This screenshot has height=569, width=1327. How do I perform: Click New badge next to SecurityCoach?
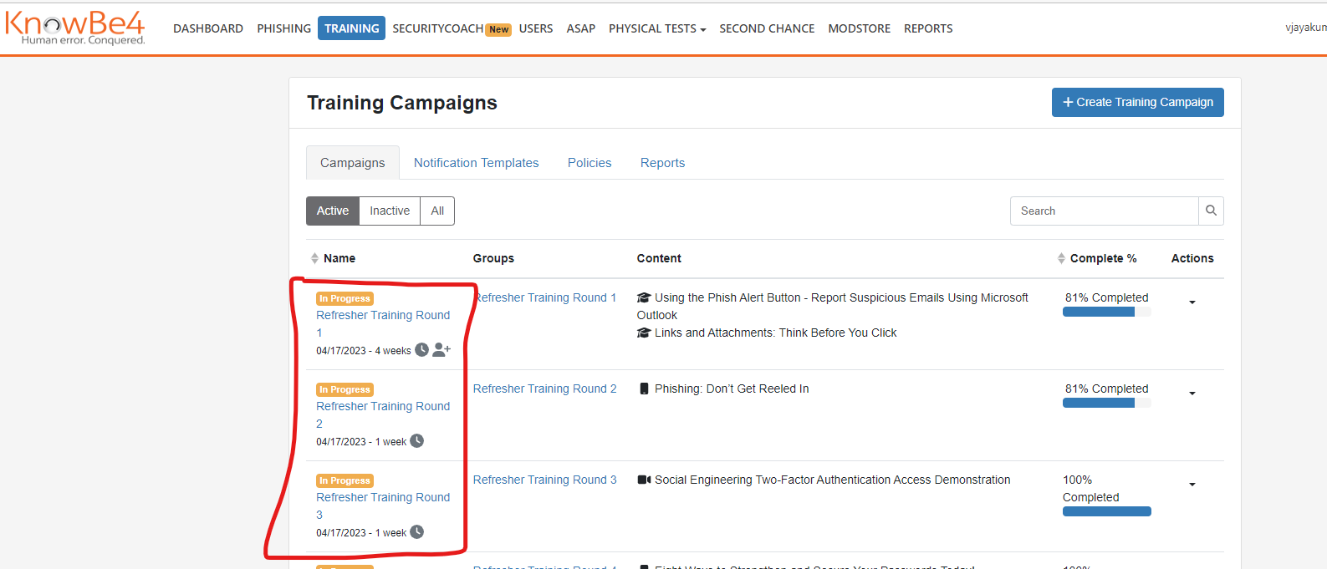[x=499, y=29]
